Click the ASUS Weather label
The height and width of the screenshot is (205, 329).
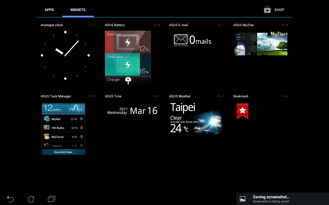click(x=180, y=96)
